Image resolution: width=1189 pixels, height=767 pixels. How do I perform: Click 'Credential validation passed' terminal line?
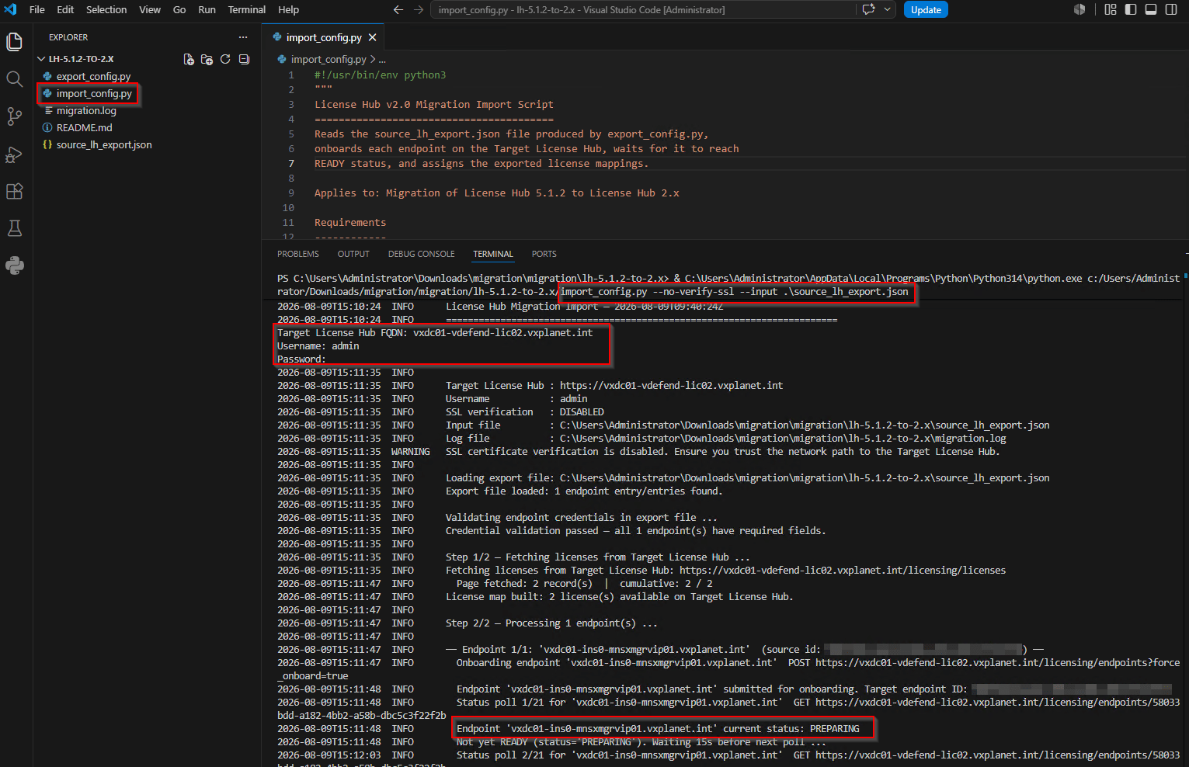(x=635, y=531)
